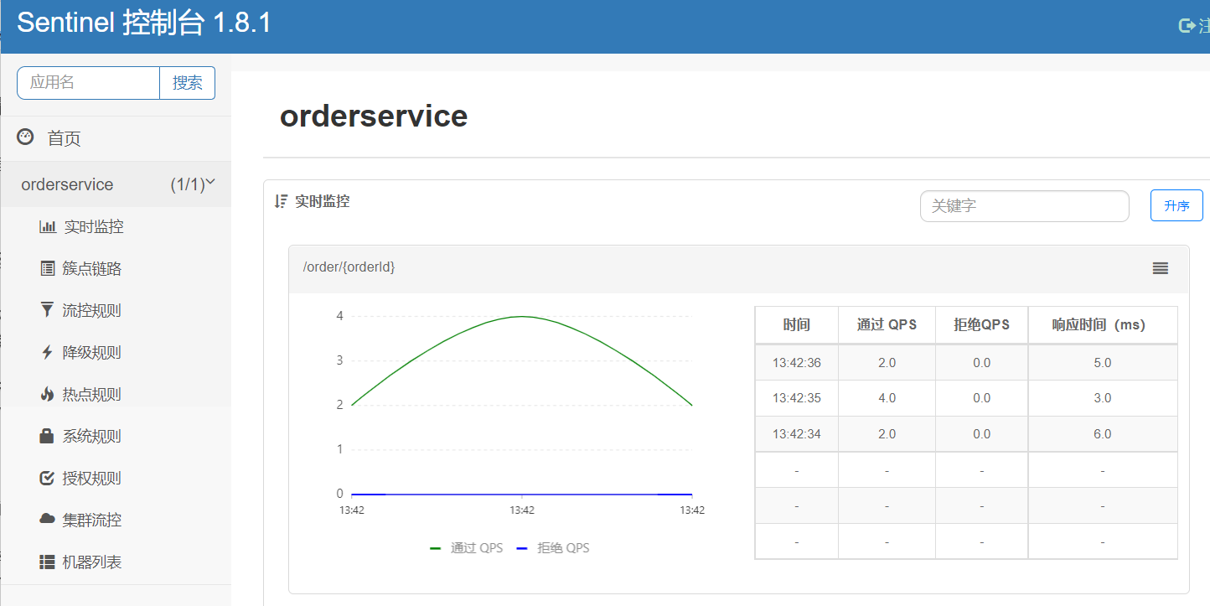Click the funnel icon for 流控规则
The width and height of the screenshot is (1210, 606).
pos(47,310)
